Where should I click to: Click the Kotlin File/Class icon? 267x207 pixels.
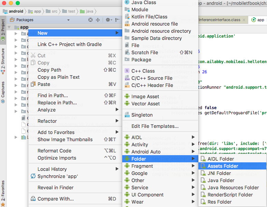[x=127, y=16]
